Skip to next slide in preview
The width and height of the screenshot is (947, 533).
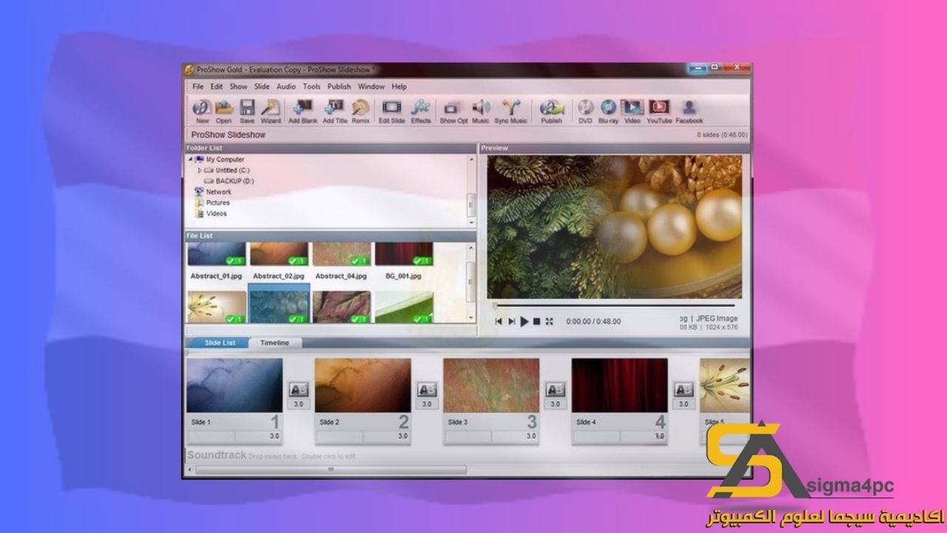coord(511,321)
